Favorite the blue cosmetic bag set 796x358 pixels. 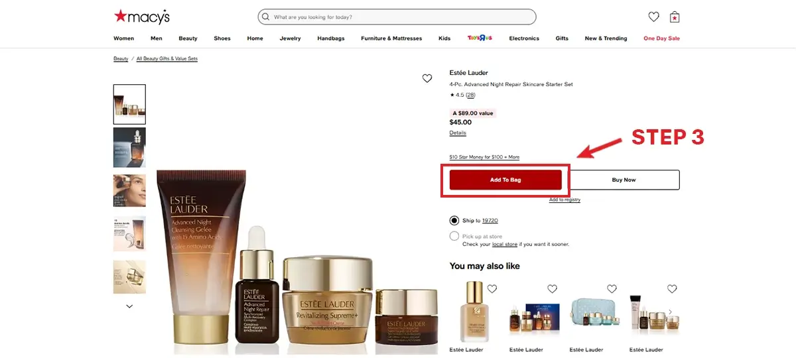coord(612,288)
